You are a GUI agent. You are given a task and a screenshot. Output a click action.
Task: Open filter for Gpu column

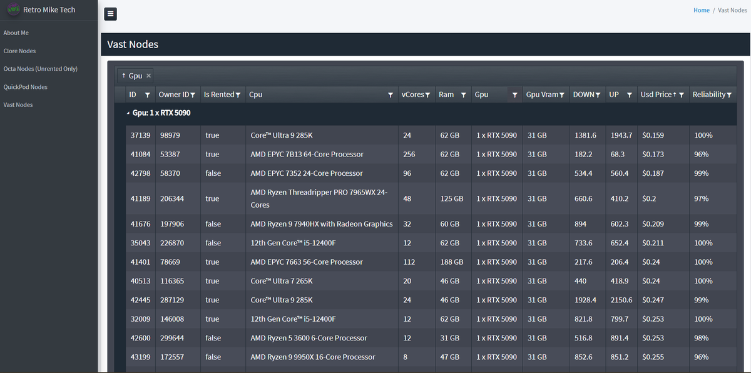tap(515, 95)
